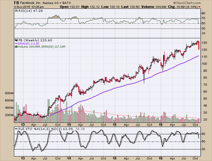Click the tallest green volume bar near Jul 2013
This screenshot has height=161, width=212.
point(48,111)
